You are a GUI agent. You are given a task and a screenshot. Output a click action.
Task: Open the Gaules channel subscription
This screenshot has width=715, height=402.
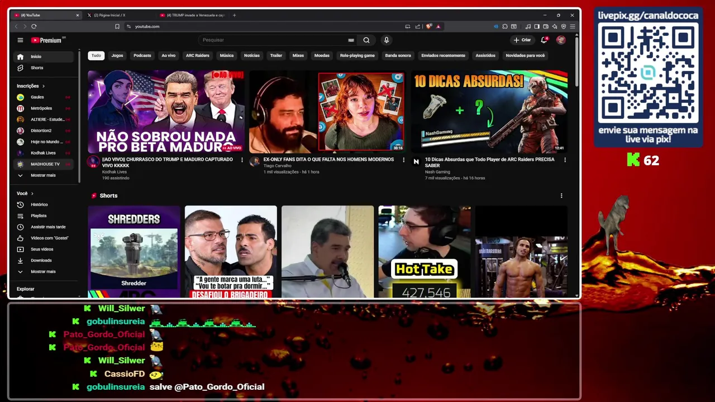(x=44, y=97)
